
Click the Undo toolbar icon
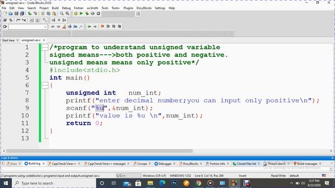tap(30, 14)
